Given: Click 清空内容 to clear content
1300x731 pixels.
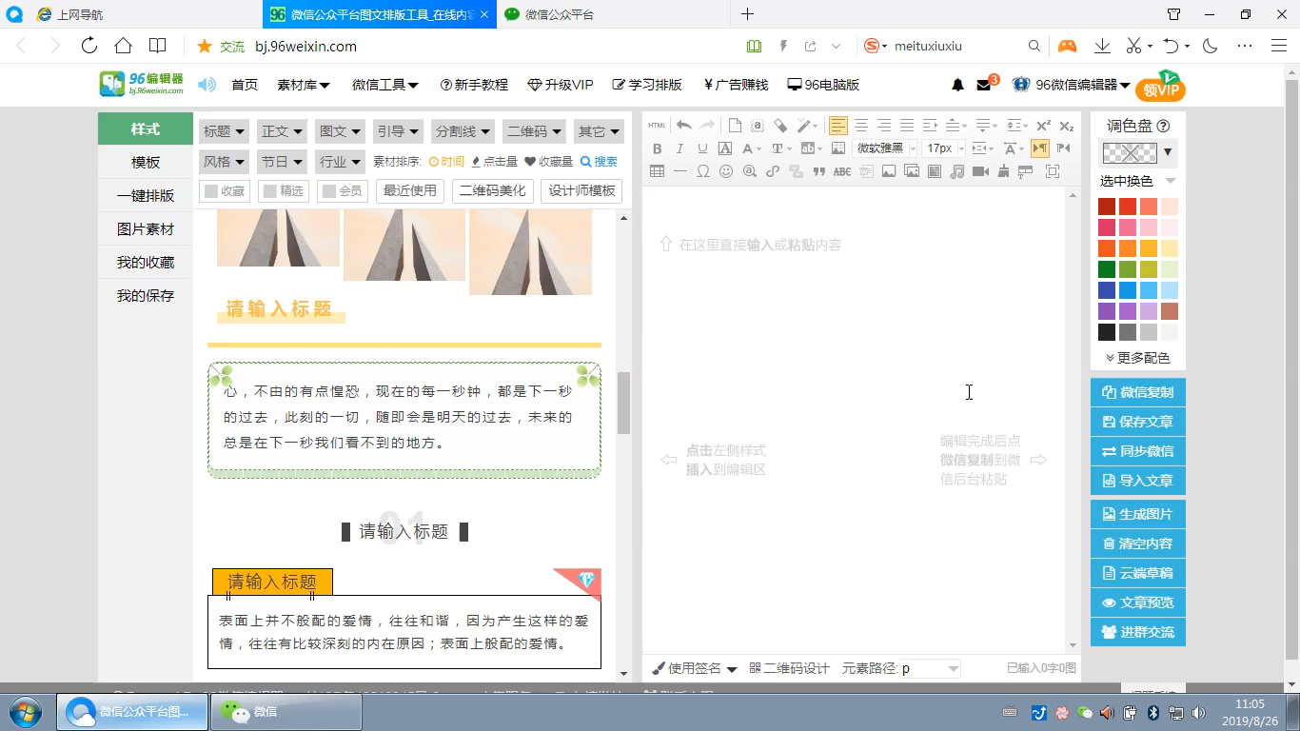Looking at the screenshot, I should (x=1137, y=543).
